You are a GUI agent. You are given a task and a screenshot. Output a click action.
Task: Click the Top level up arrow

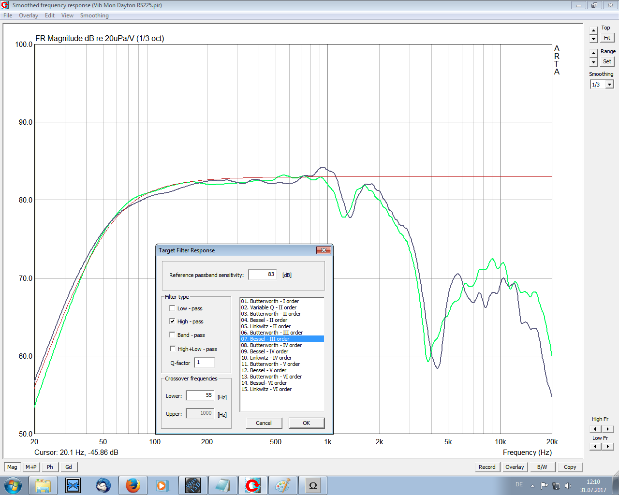click(594, 30)
